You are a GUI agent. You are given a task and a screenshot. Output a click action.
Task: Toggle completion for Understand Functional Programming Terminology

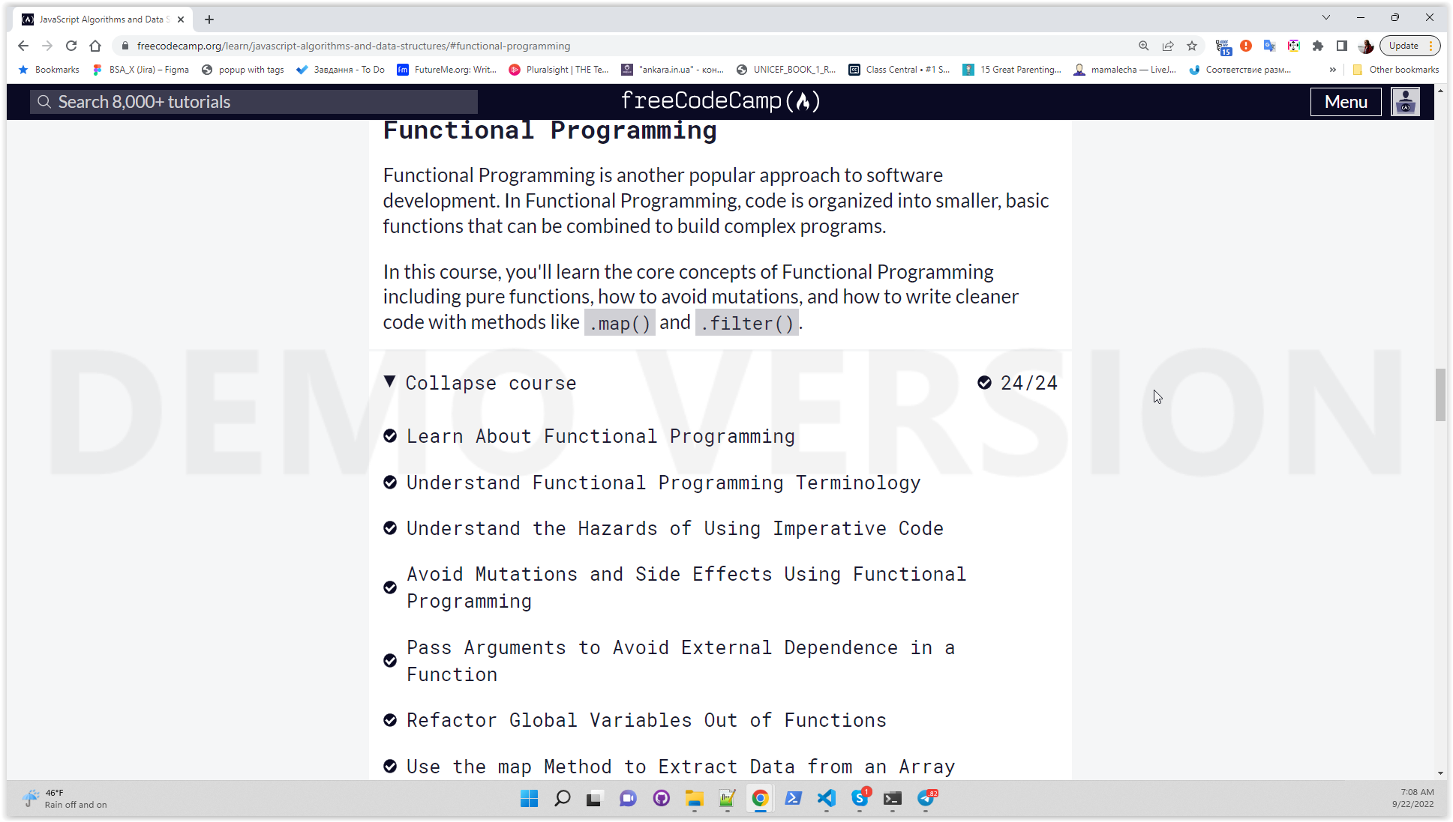389,483
